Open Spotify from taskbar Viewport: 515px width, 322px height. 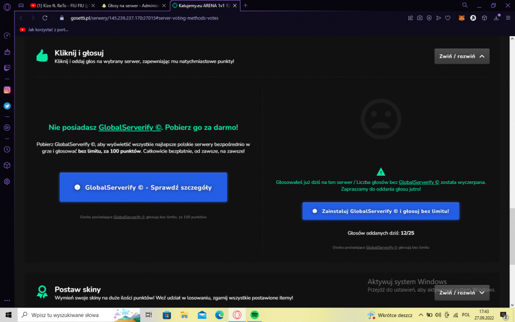tap(254, 315)
